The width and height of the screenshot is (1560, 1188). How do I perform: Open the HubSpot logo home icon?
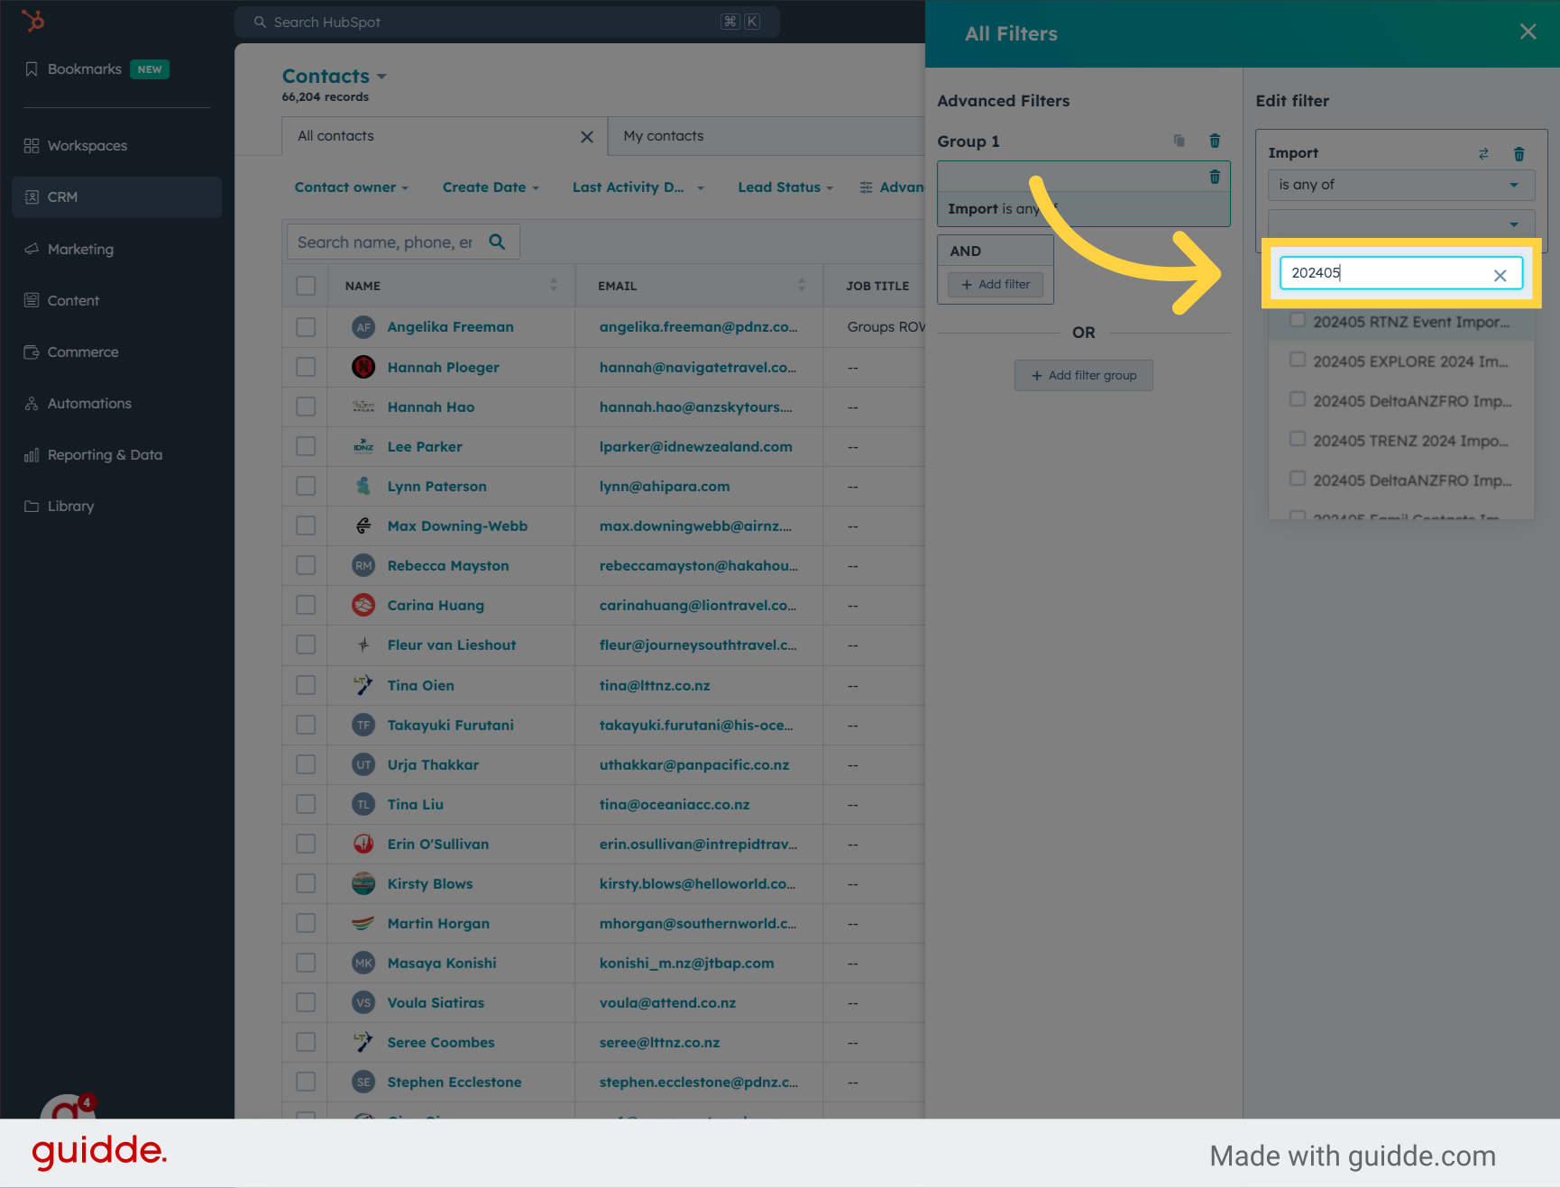point(33,20)
